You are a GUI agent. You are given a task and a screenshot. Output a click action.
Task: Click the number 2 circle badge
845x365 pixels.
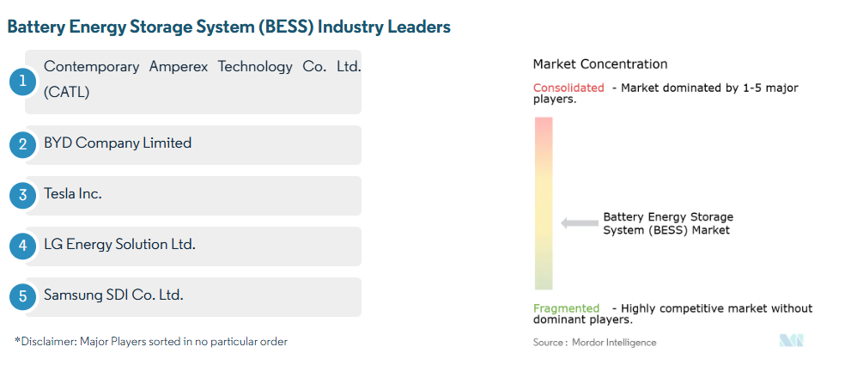[22, 144]
